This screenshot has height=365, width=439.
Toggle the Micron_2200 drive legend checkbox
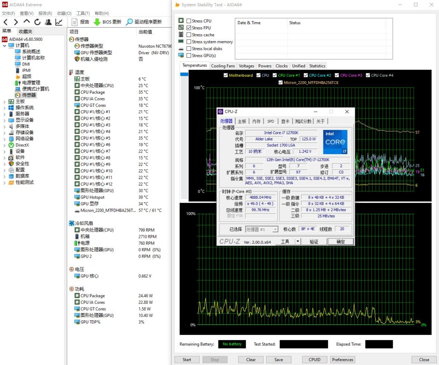(x=281, y=83)
